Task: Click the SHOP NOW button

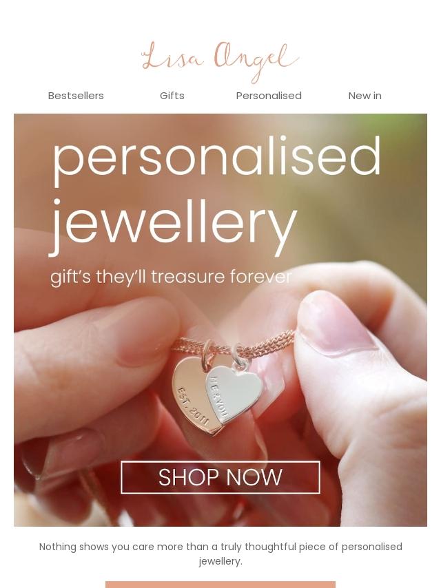Action: 220,477
